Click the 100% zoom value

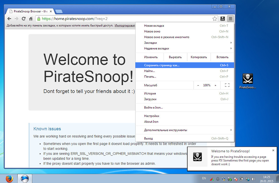(x=207, y=85)
